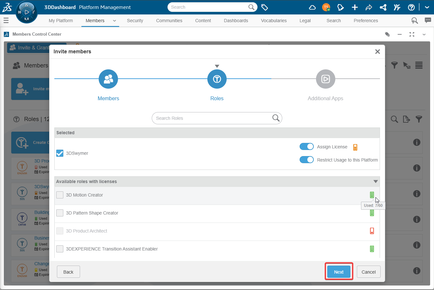Toggle Restrict Usage to this Platform
The height and width of the screenshot is (290, 434).
[307, 160]
